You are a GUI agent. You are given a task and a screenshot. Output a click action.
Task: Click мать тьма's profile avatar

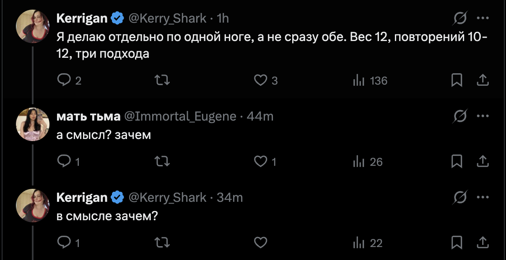point(33,124)
